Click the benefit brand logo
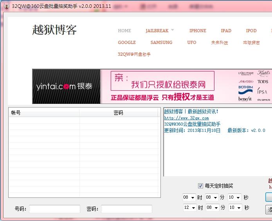The width and height of the screenshot is (272, 221). point(245,99)
